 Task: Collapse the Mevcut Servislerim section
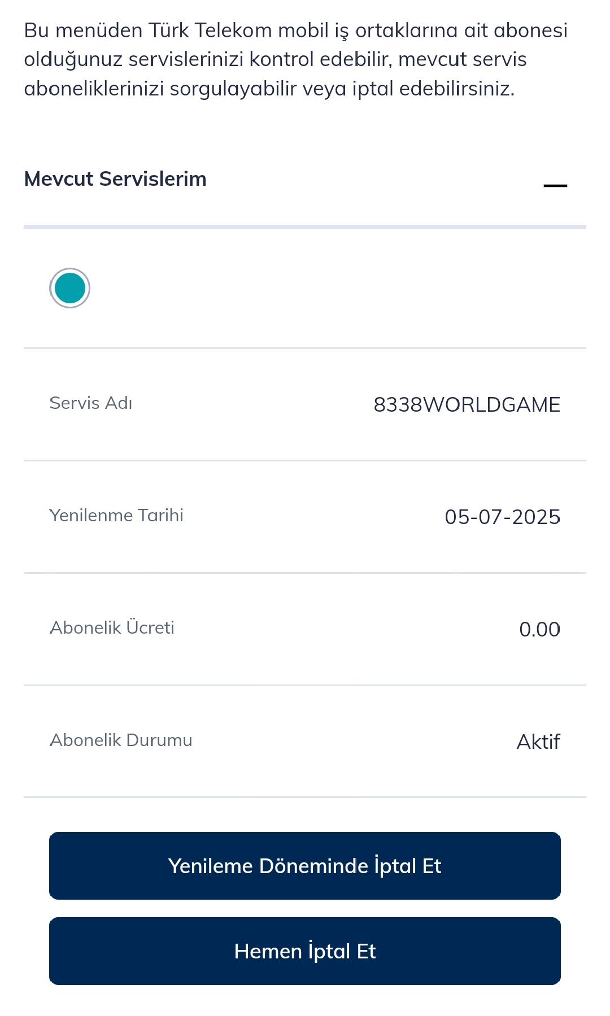click(x=555, y=185)
